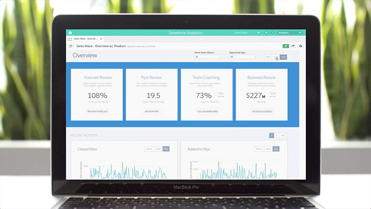This screenshot has width=371, height=209.
Task: Open the Forecast Review card title
Action: click(98, 77)
